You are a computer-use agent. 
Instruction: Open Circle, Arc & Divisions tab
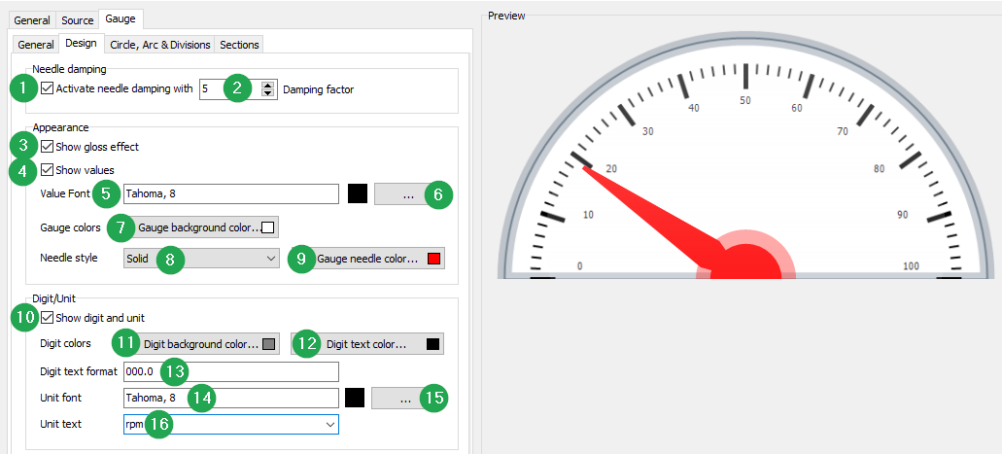point(160,45)
